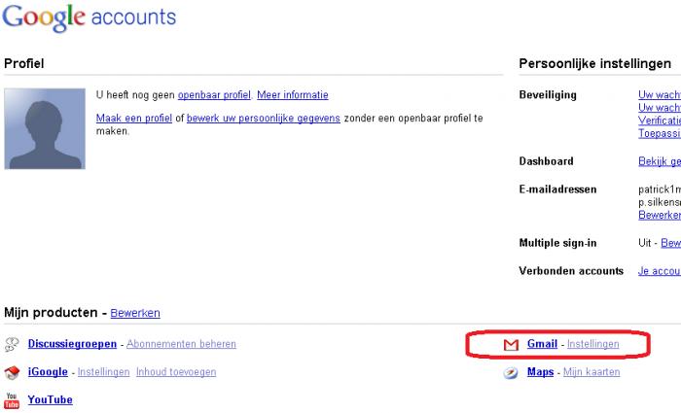This screenshot has height=413, width=681.
Task: Click the Gmail envelope icon
Action: pyautogui.click(x=511, y=345)
